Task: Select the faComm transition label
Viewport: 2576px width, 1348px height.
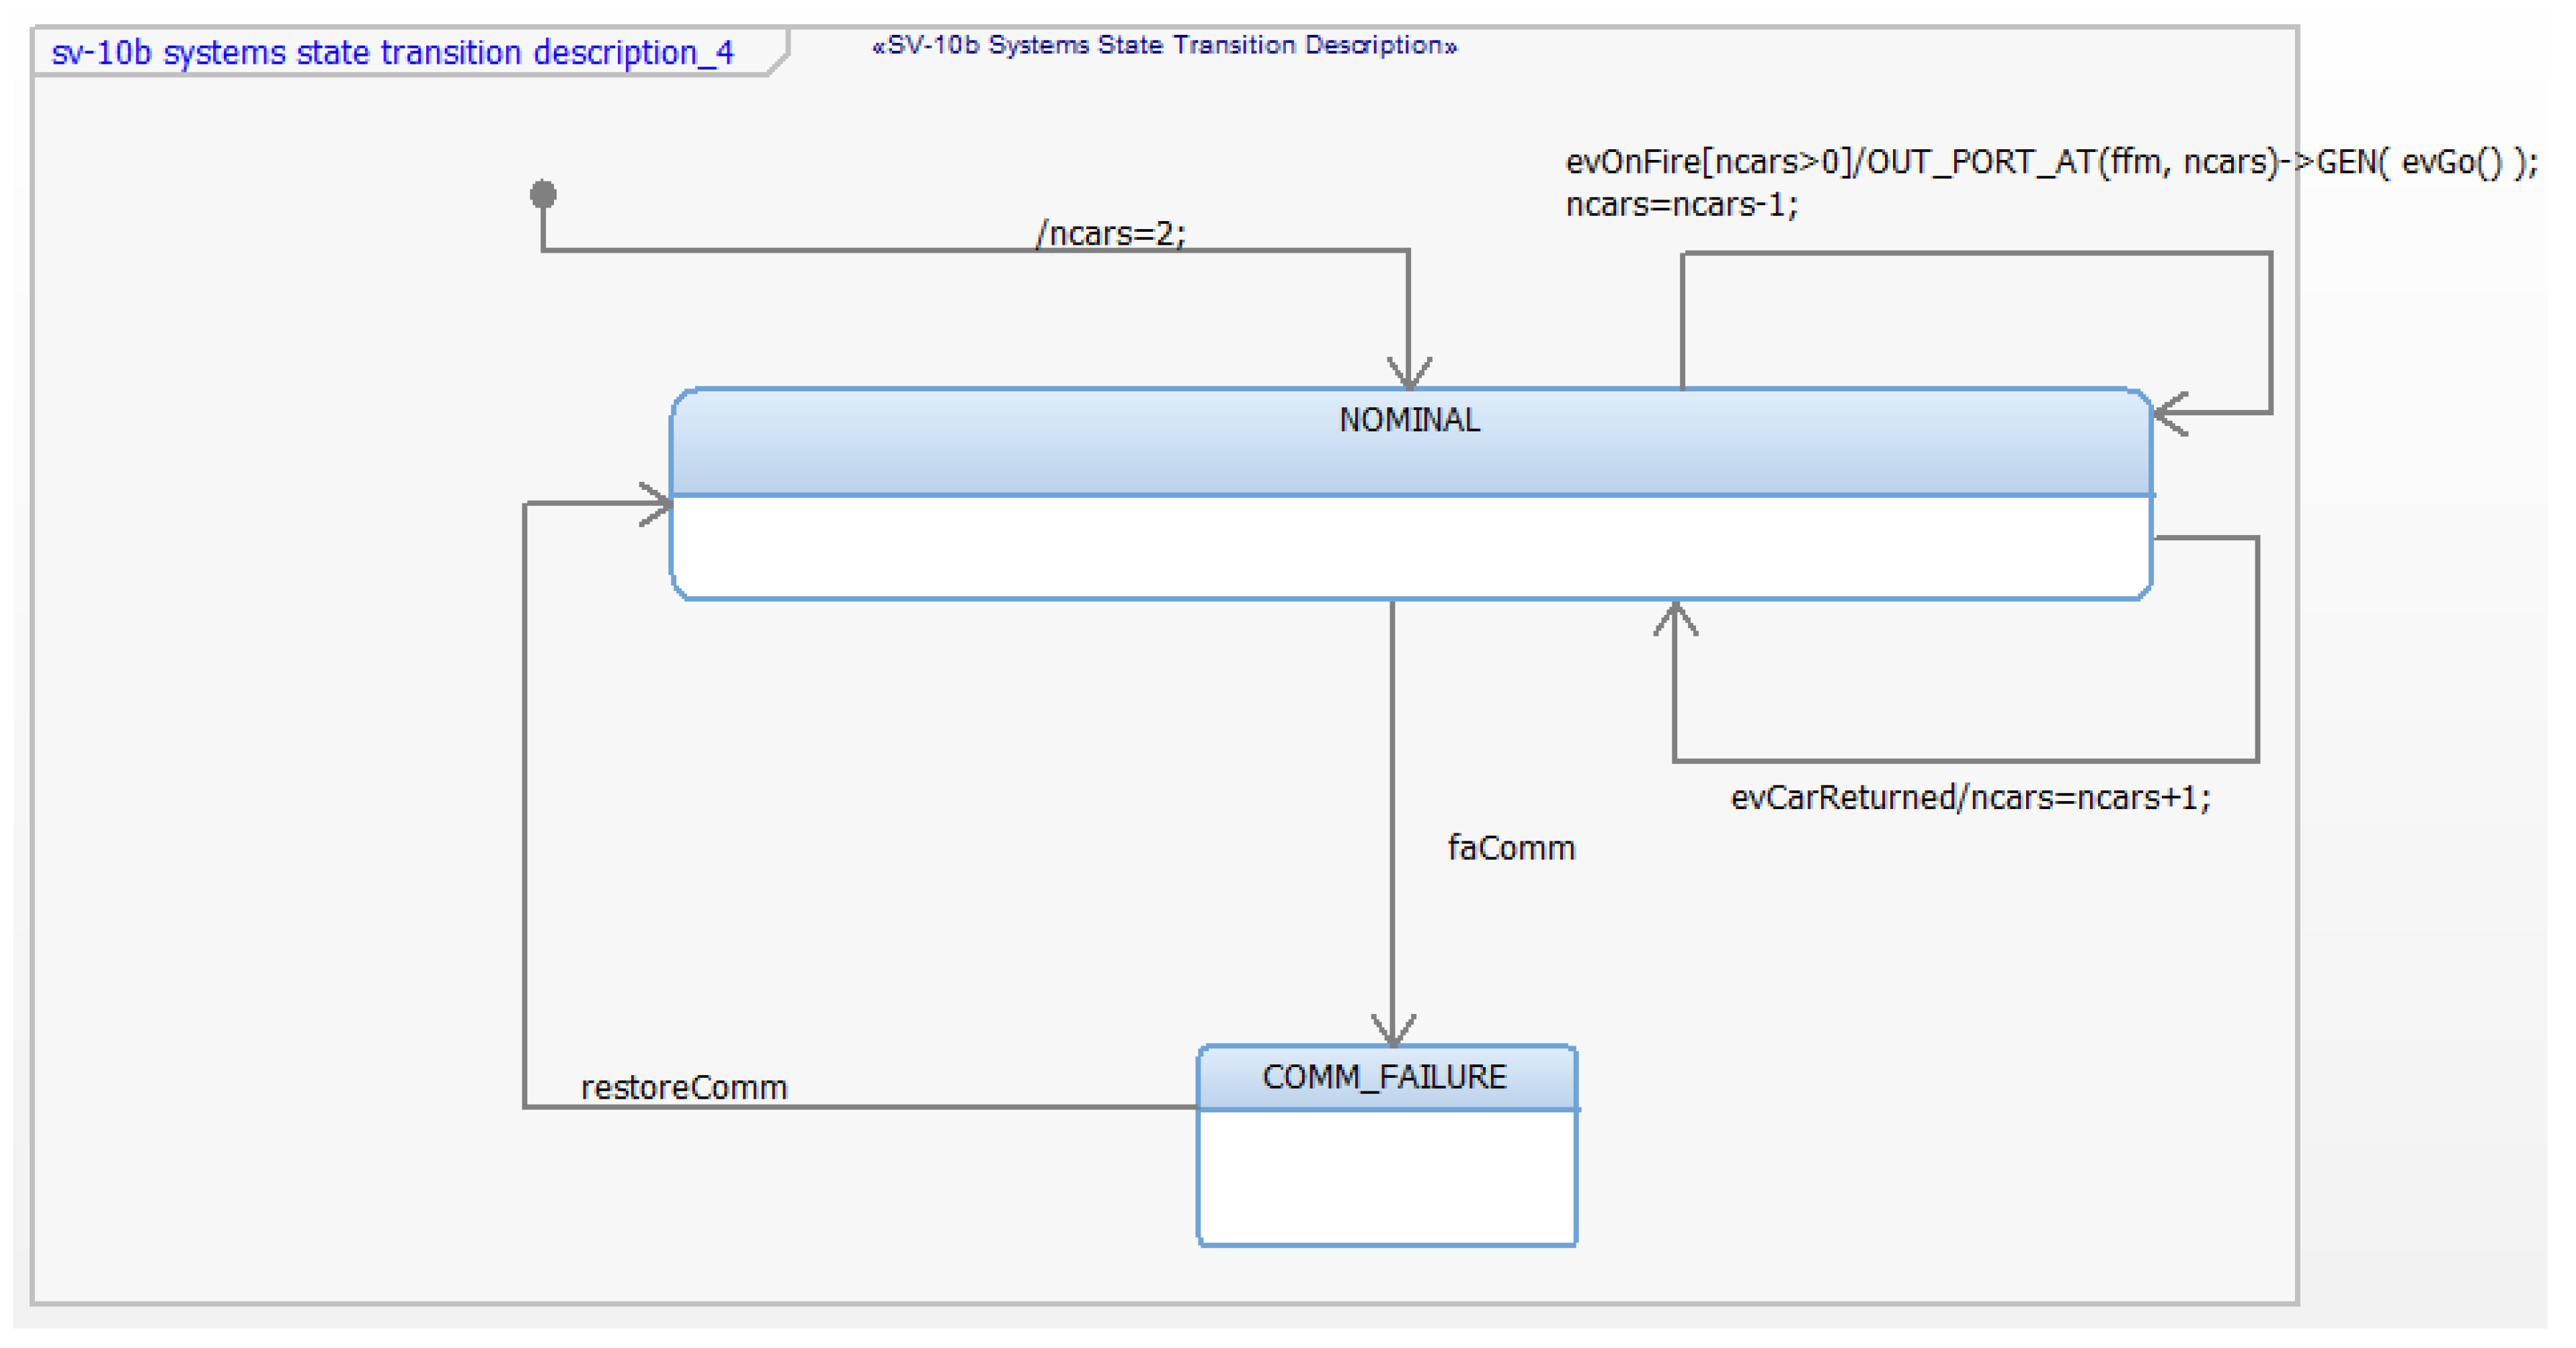Action: [1510, 848]
